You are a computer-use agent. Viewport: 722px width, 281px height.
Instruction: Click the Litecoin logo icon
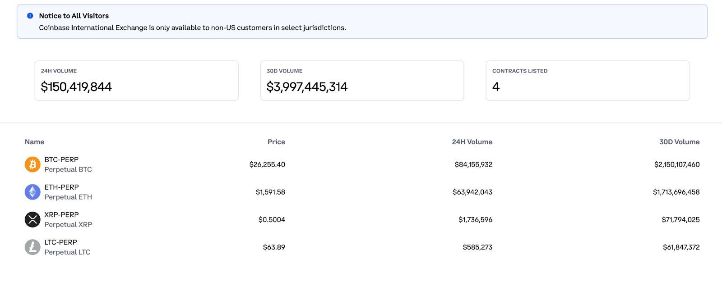(32, 247)
